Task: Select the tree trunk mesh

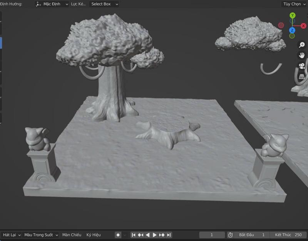Action: pos(112,93)
